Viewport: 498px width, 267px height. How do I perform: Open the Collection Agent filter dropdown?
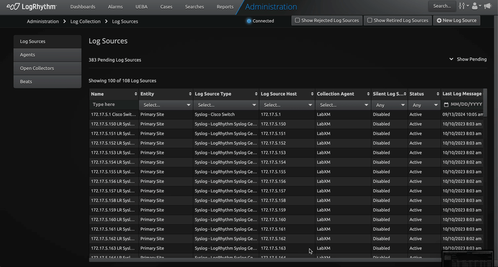pyautogui.click(x=341, y=105)
